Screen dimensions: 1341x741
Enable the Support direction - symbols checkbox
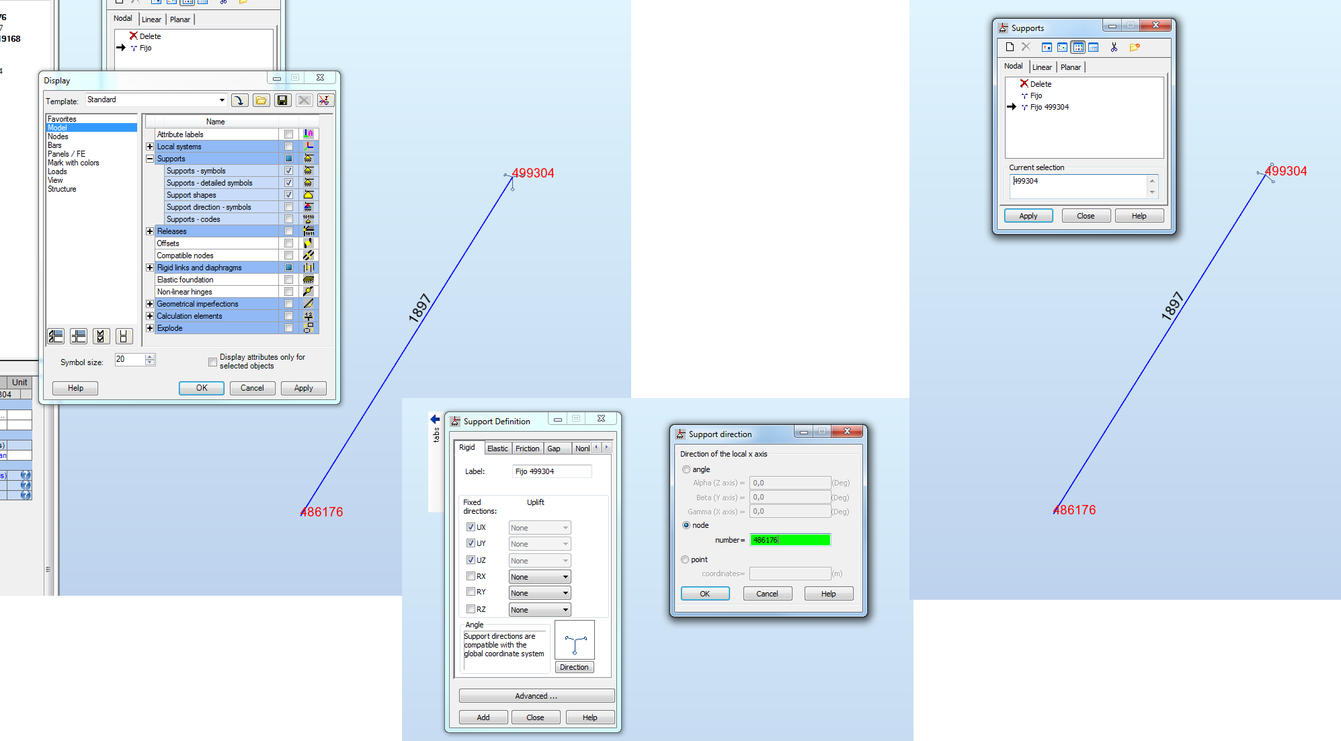pos(288,206)
